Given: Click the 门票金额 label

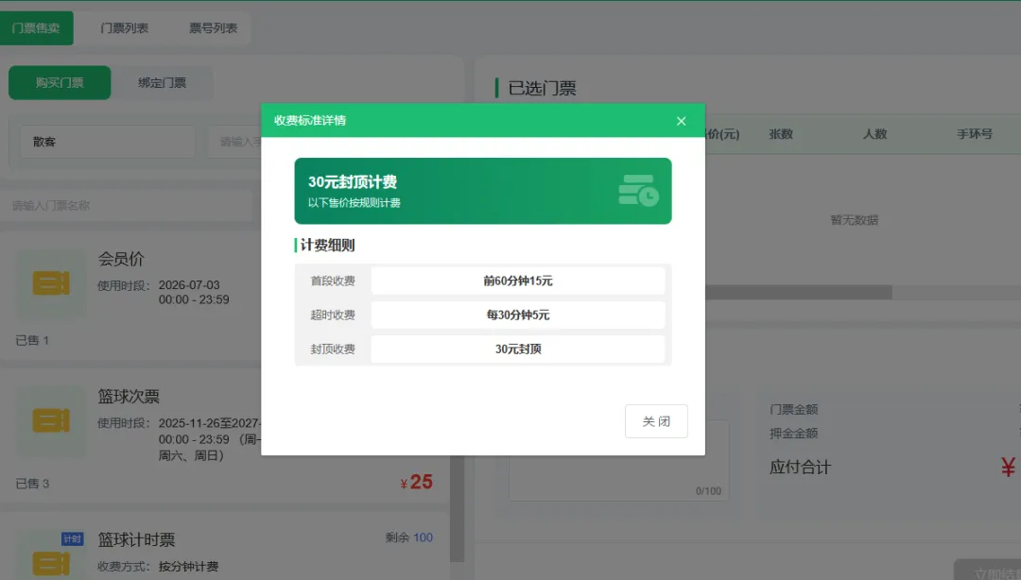Looking at the screenshot, I should coord(794,409).
